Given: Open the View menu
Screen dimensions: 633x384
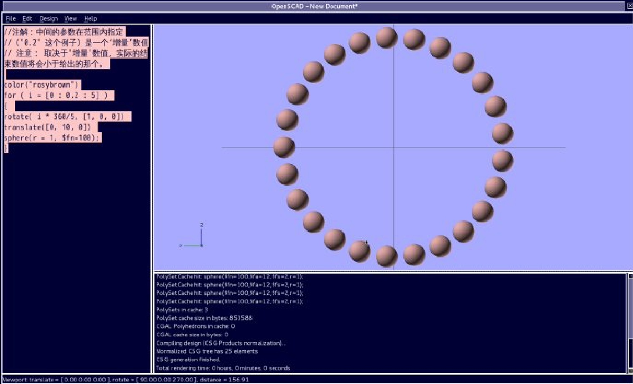Looking at the screenshot, I should pos(71,19).
